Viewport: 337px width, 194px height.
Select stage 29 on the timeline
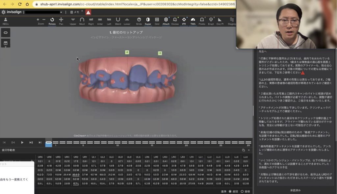pyautogui.click(x=248, y=143)
